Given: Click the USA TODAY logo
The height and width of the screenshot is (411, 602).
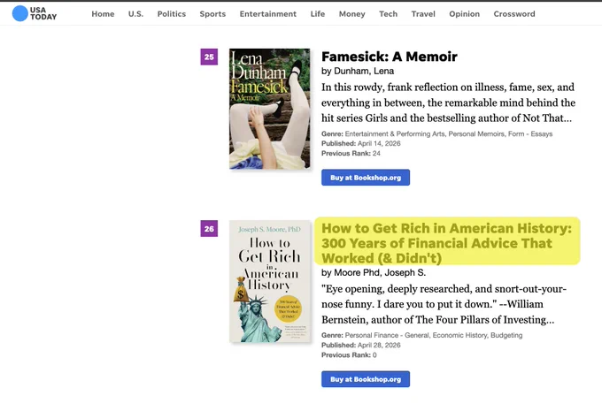Looking at the screenshot, I should pos(35,13).
